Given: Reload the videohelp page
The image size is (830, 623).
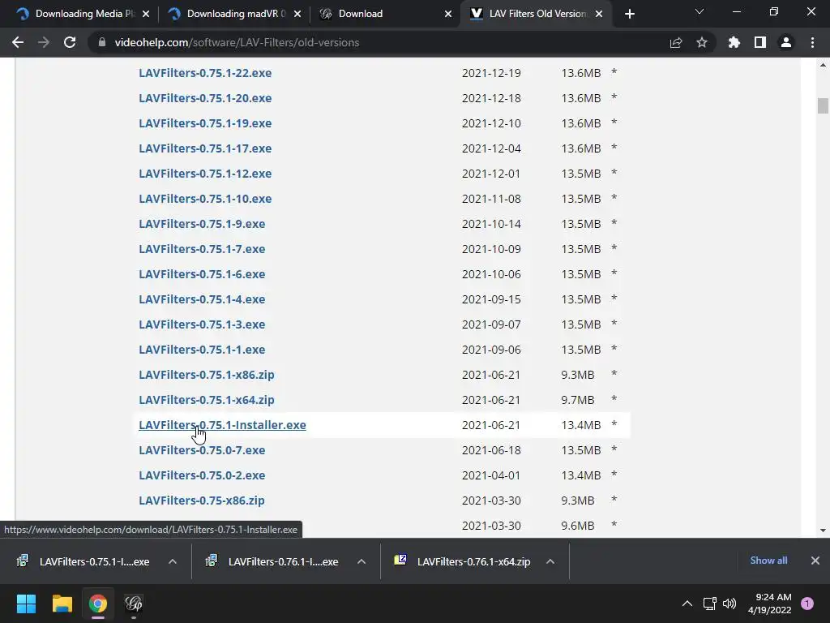Looking at the screenshot, I should (x=70, y=42).
